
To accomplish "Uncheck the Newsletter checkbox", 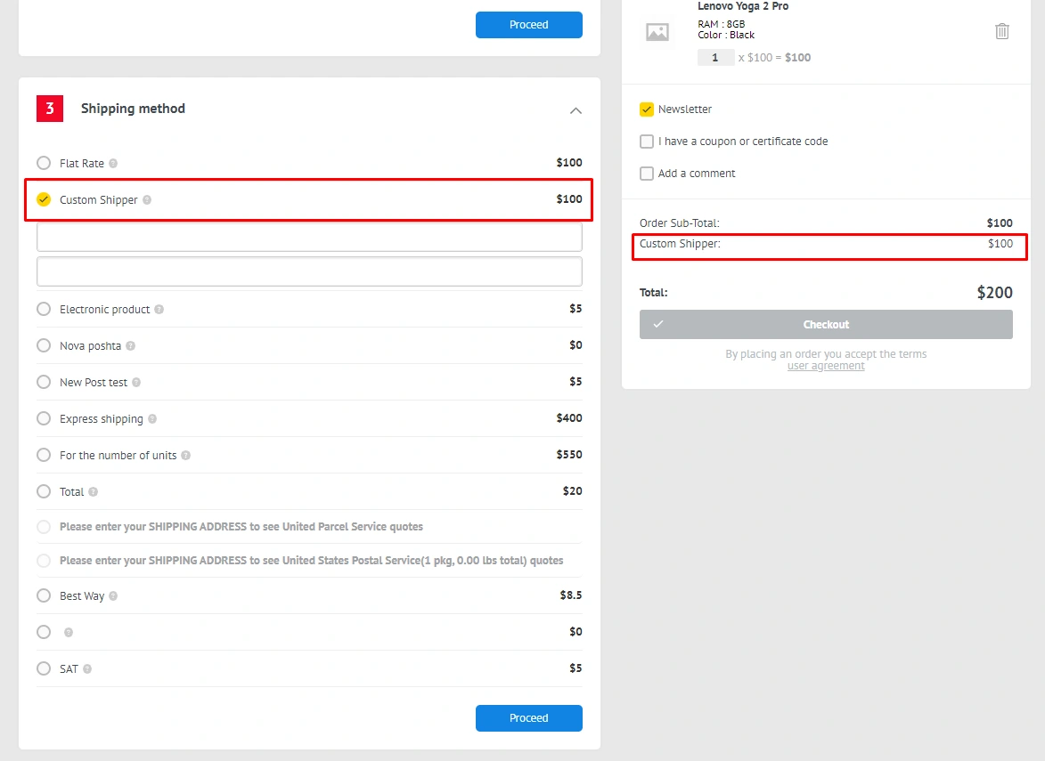I will (x=647, y=109).
